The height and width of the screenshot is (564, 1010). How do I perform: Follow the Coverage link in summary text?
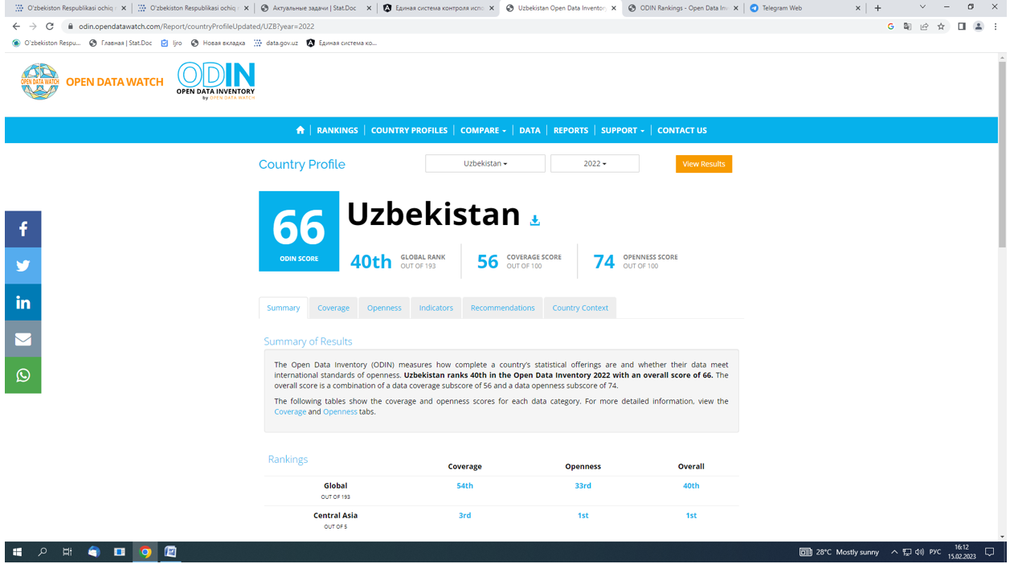[x=290, y=411]
